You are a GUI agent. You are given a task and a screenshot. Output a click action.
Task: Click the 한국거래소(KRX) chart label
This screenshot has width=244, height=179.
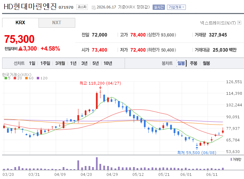[17, 75]
